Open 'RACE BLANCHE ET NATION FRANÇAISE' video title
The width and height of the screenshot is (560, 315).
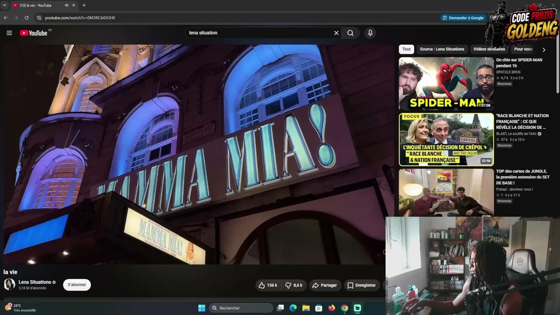pos(522,122)
